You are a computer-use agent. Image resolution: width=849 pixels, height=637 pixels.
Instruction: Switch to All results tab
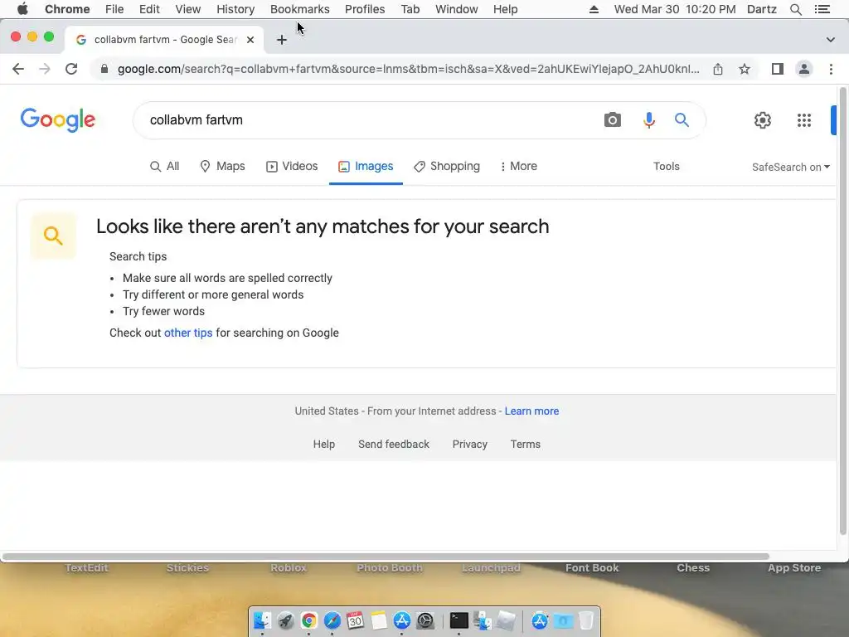tap(165, 166)
